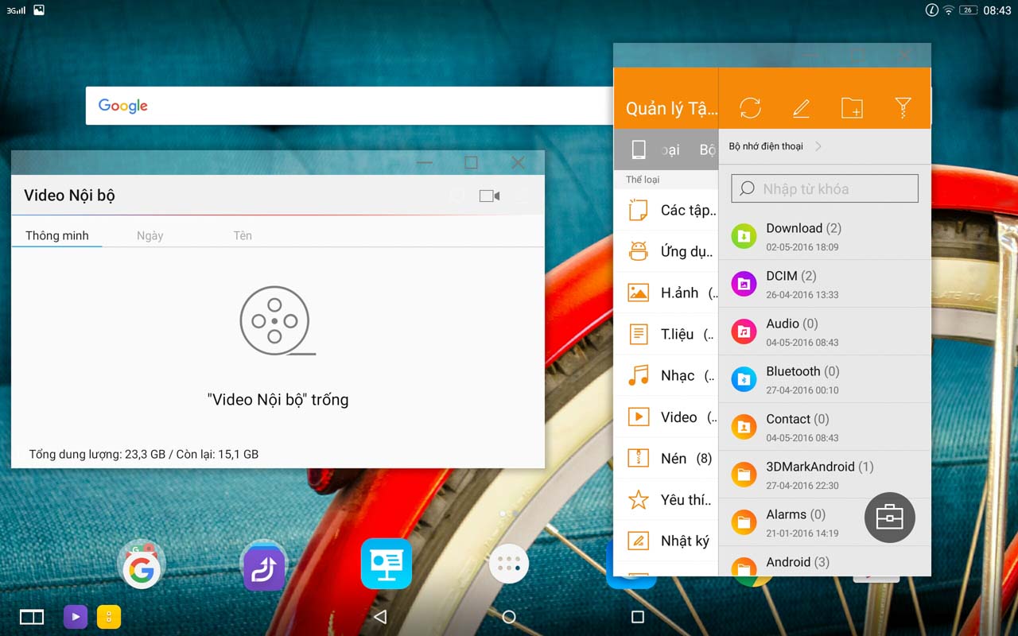
Task: Switch to the "Thông minh" tab
Action: 57,235
